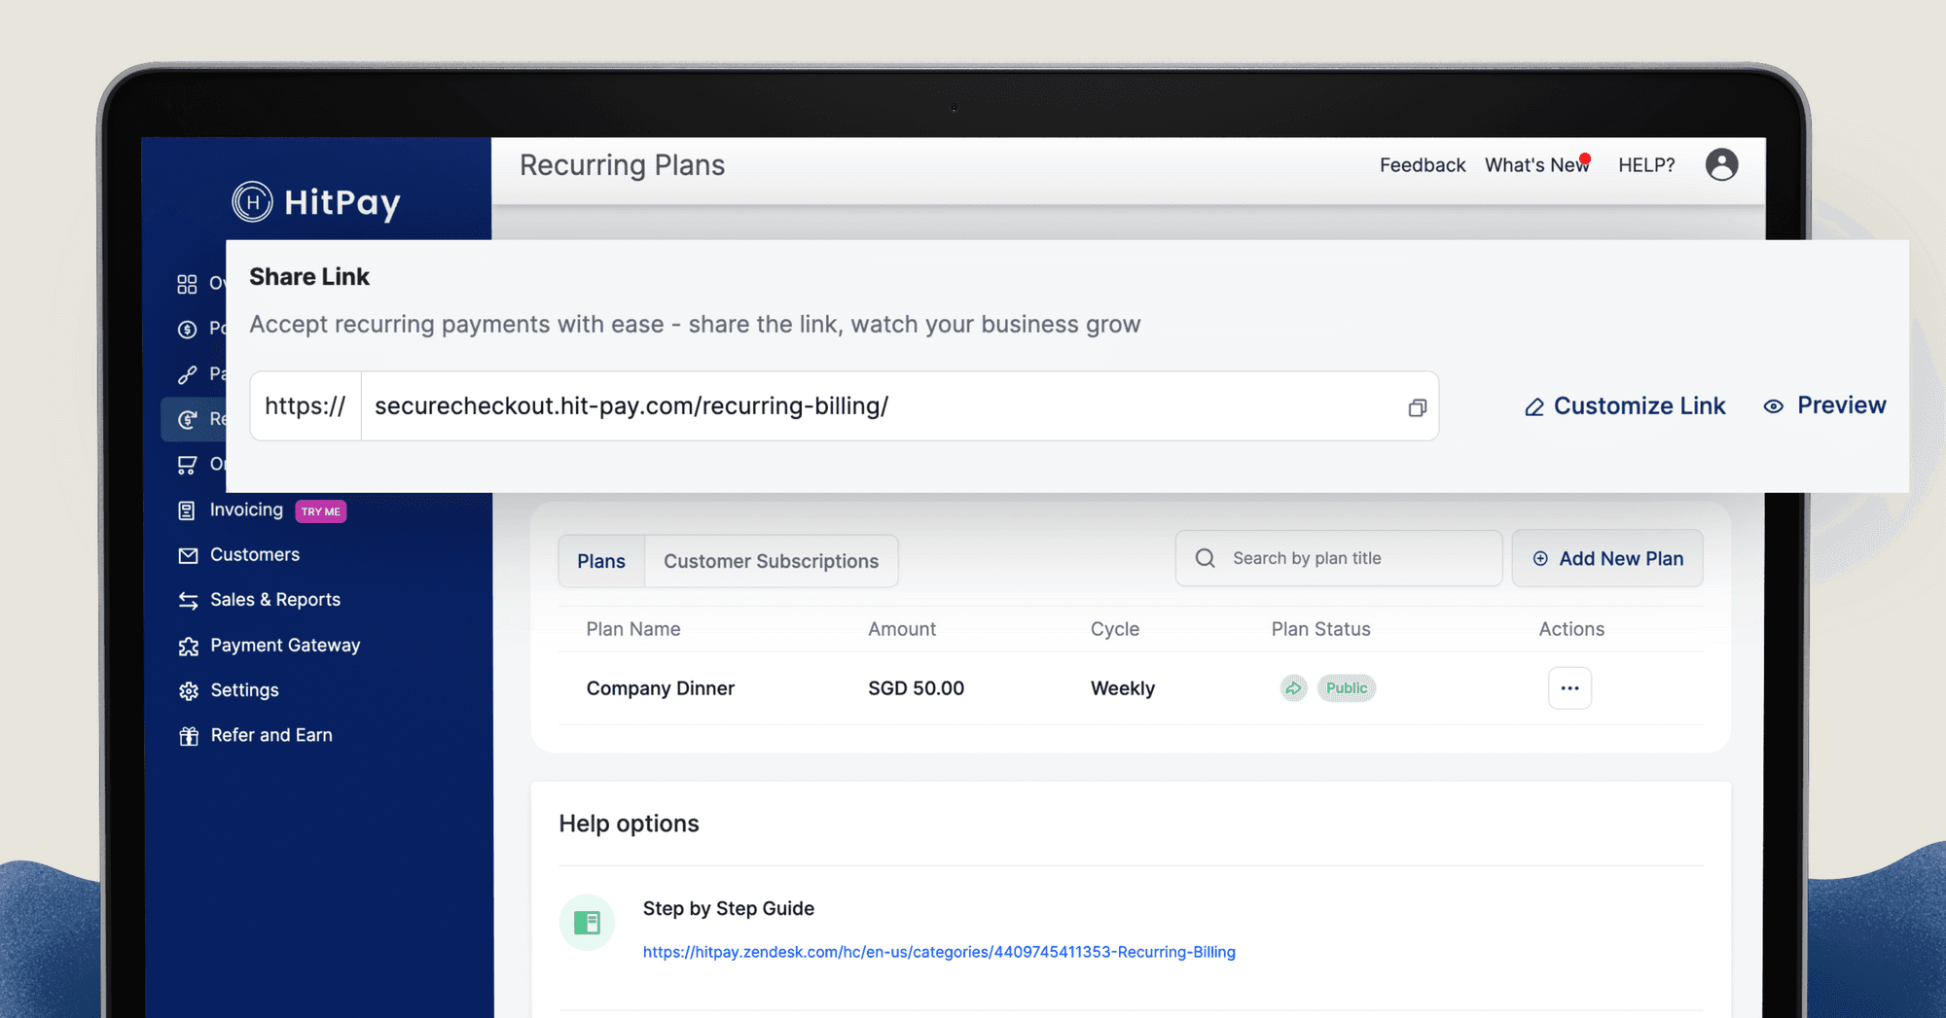
Task: Click the Sales & Reports arrows icon
Action: pos(188,601)
